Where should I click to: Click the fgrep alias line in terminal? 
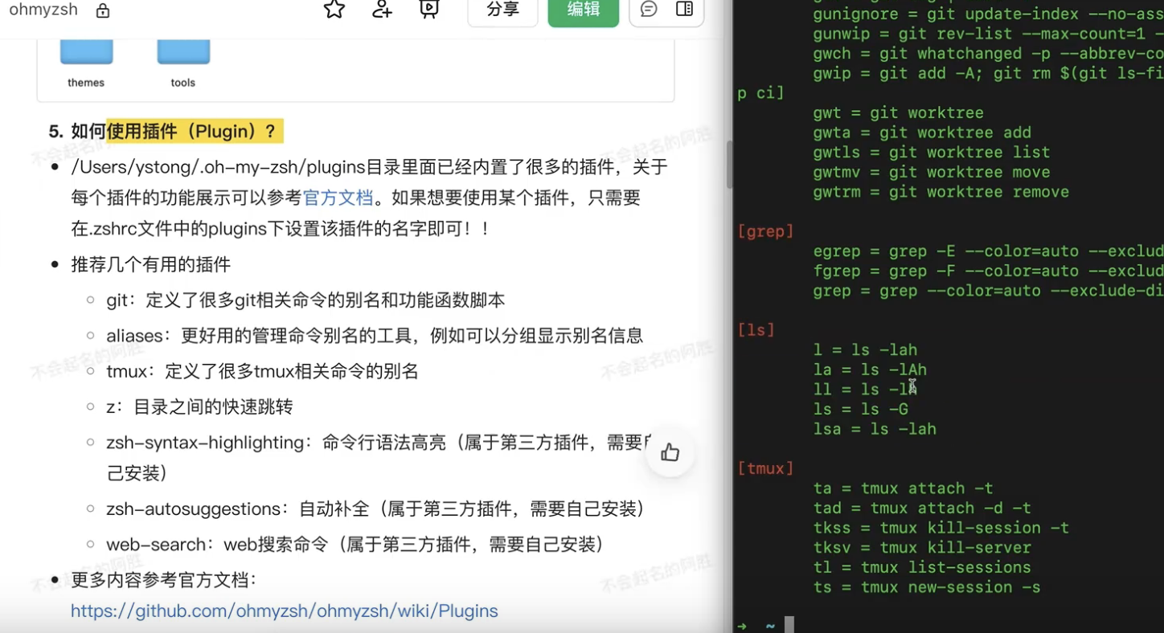988,272
